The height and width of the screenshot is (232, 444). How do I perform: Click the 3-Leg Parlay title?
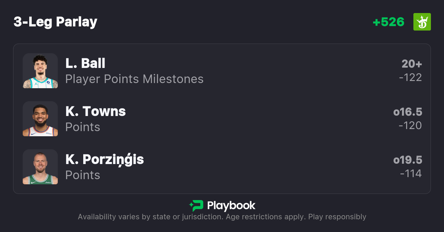(x=55, y=22)
